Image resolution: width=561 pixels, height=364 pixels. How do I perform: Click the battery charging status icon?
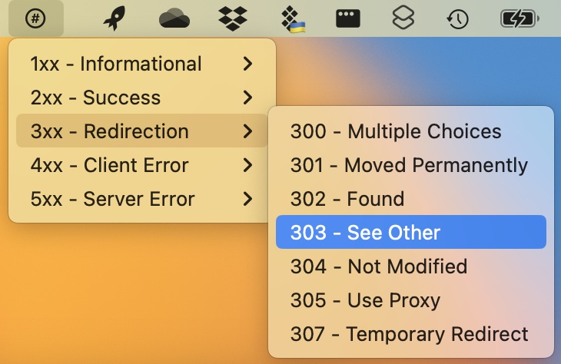(x=520, y=18)
